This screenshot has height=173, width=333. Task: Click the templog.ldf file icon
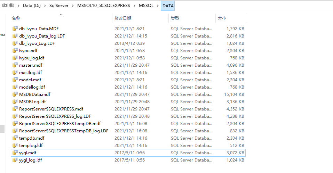(x=15, y=146)
